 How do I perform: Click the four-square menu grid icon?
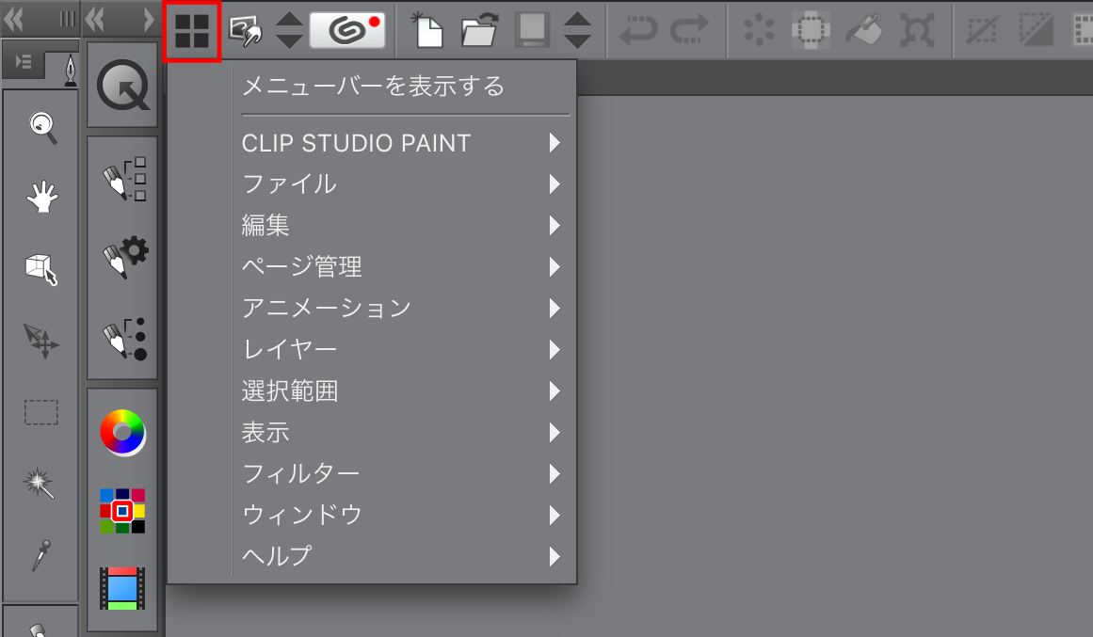[192, 31]
